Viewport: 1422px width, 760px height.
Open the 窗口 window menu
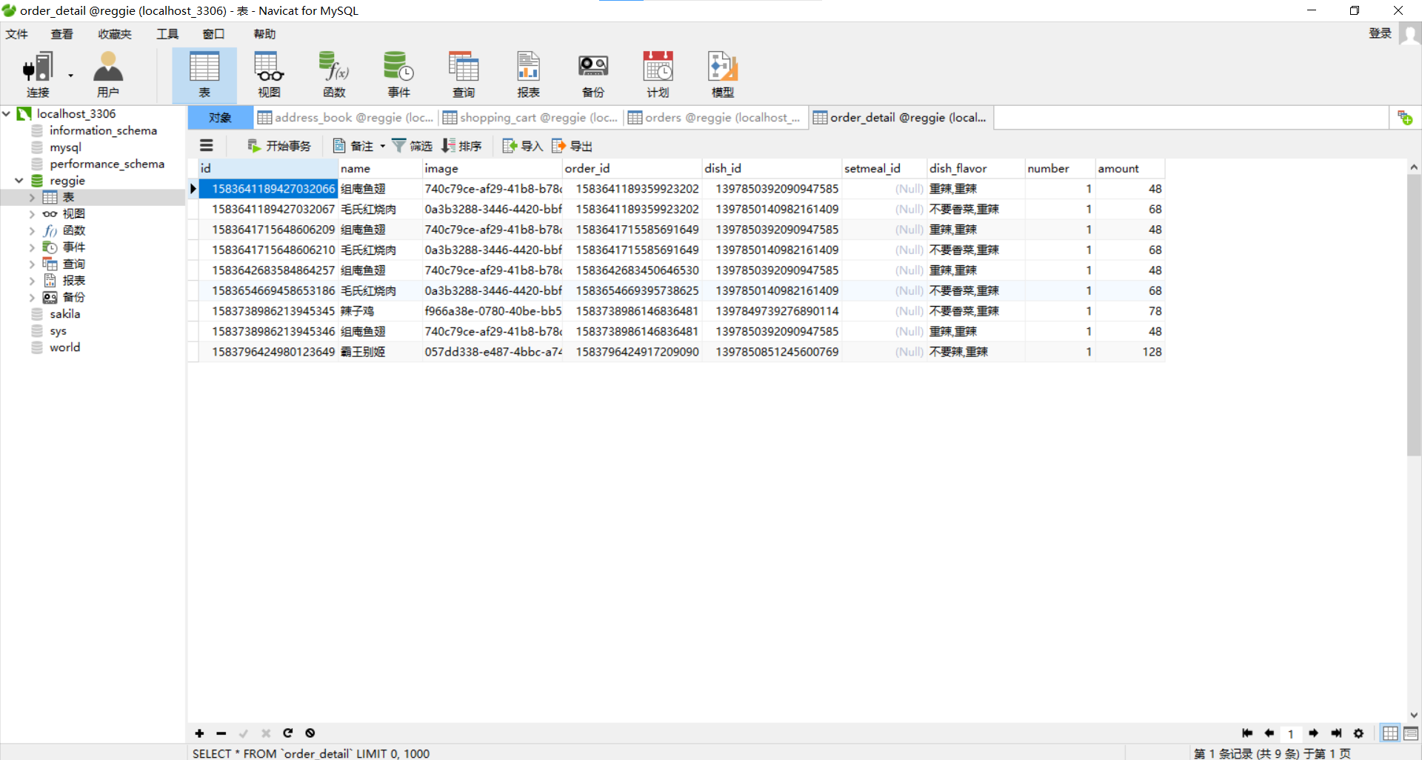(213, 34)
